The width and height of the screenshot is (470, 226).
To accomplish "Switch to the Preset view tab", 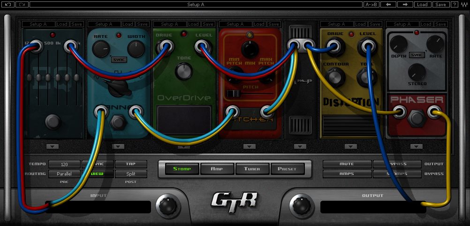I will click(287, 169).
